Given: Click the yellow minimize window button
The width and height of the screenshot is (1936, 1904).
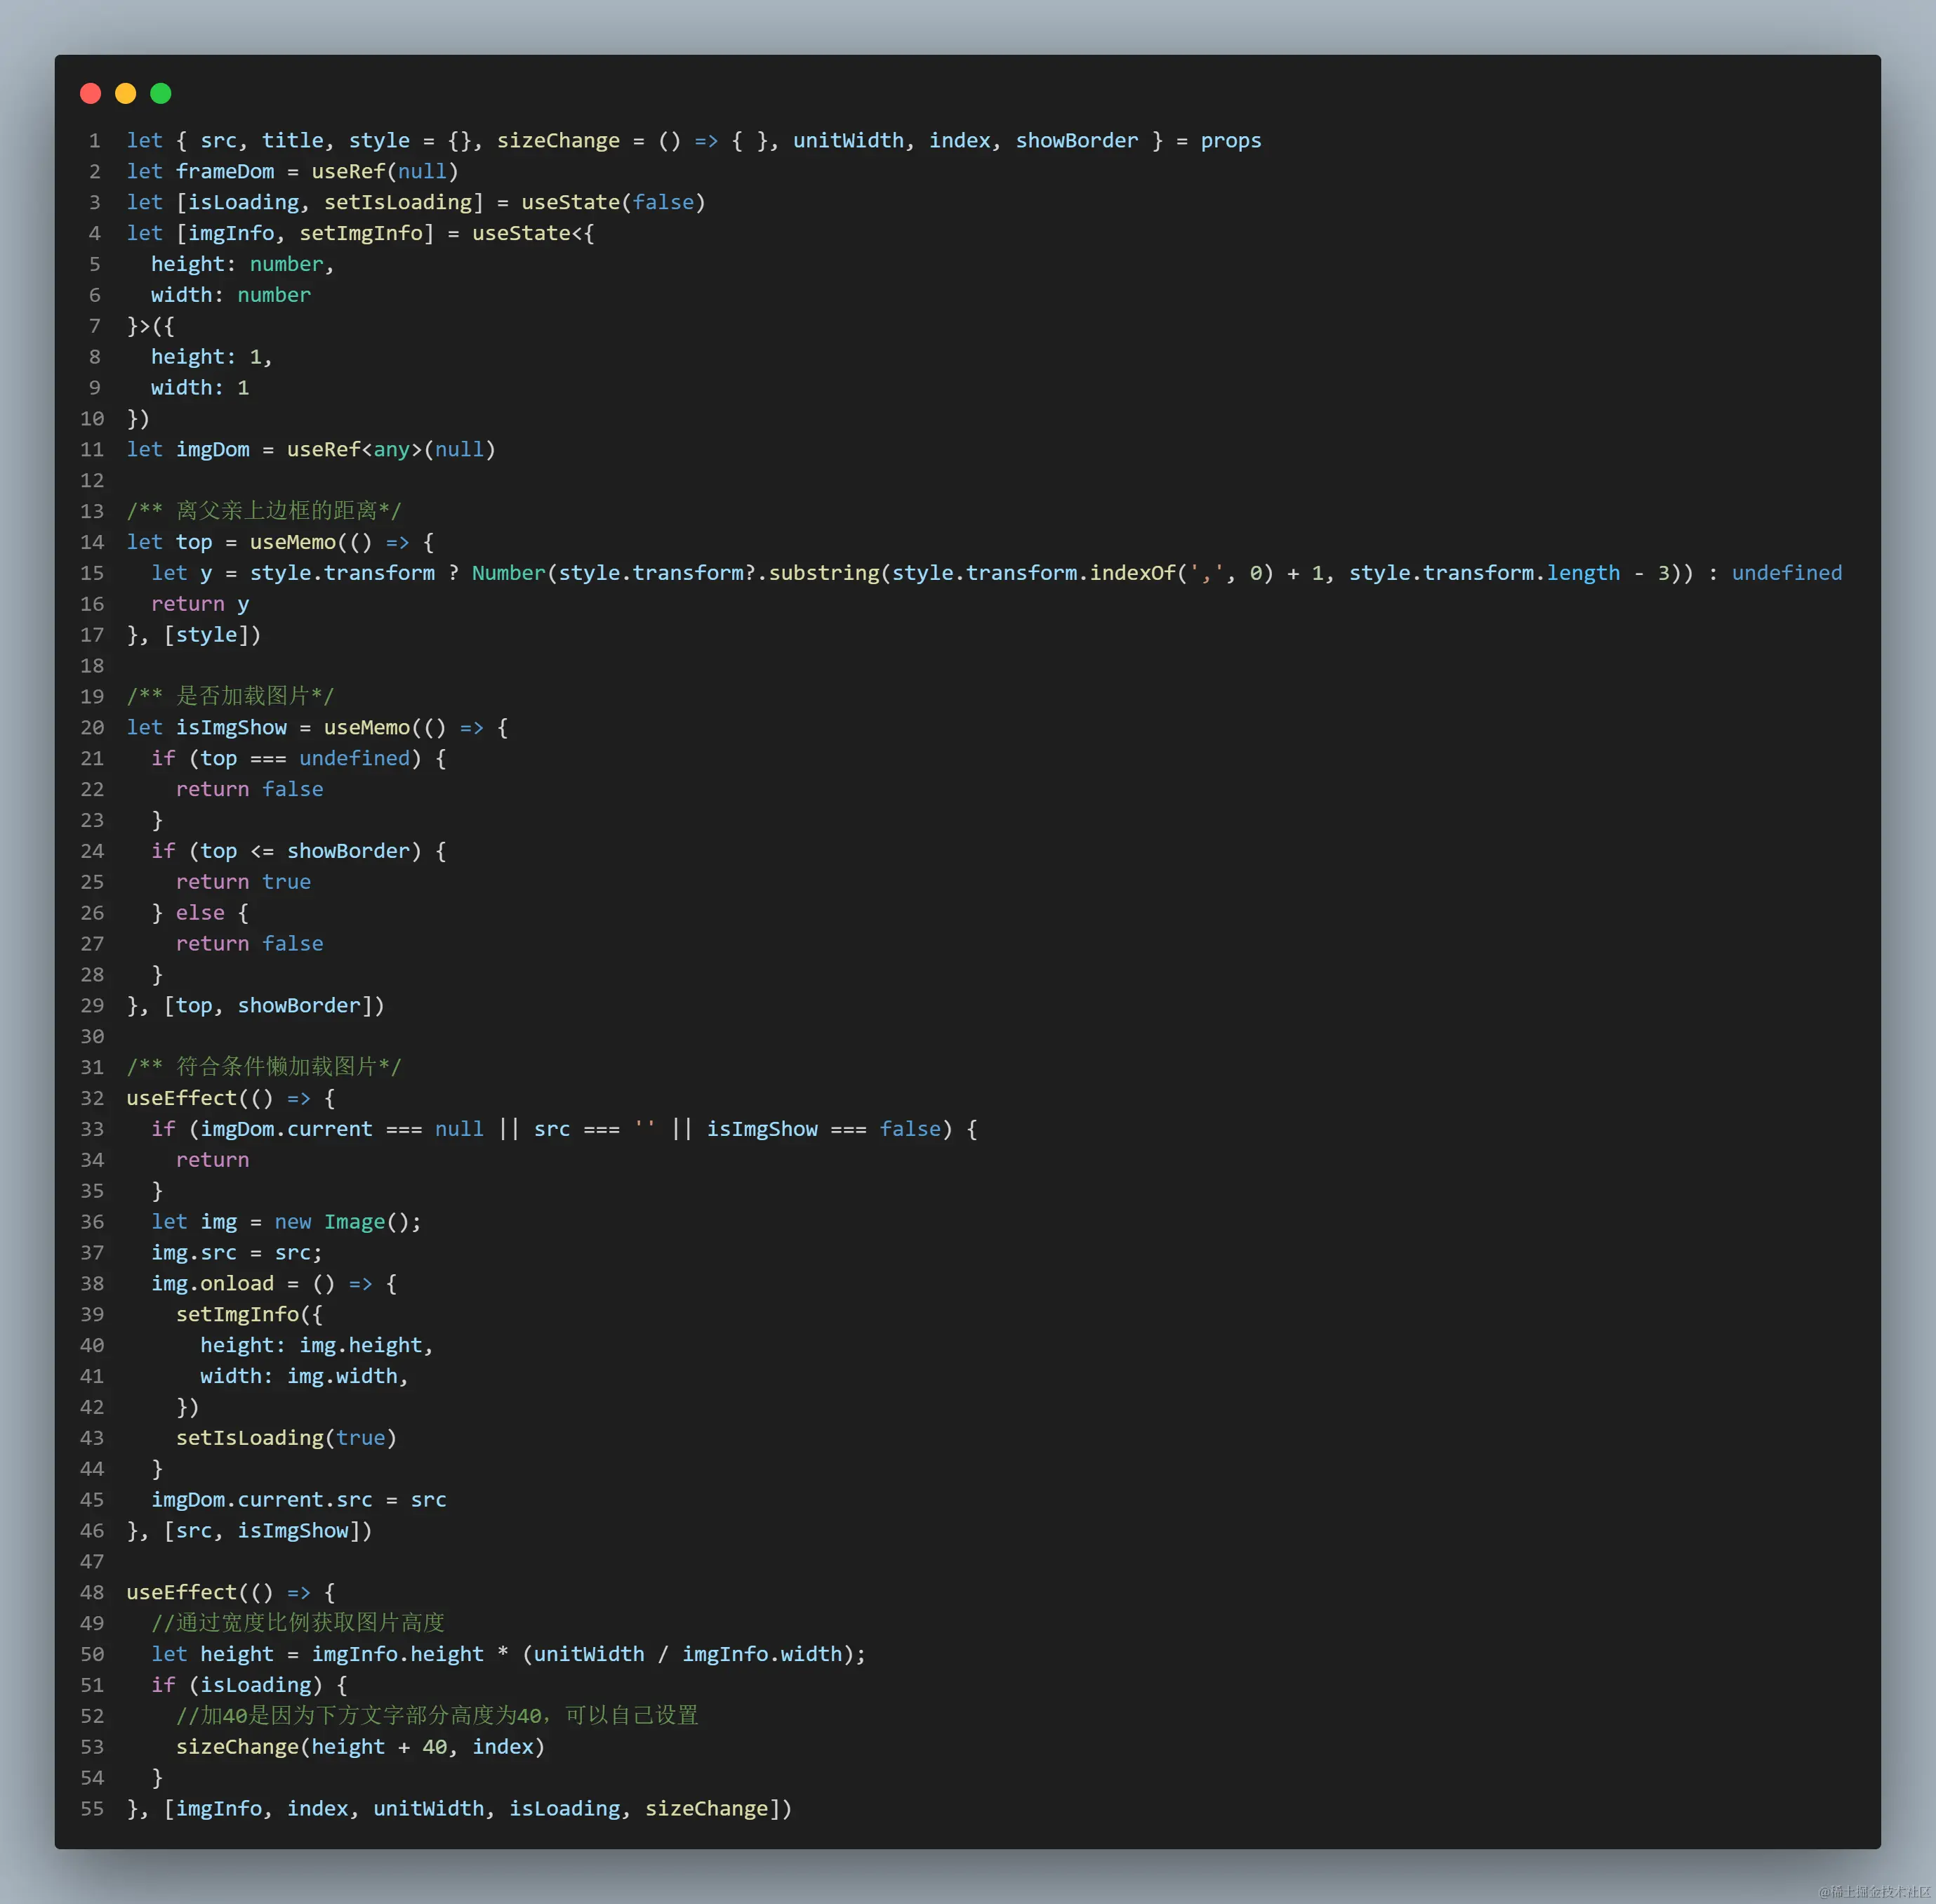Looking at the screenshot, I should pos(125,93).
